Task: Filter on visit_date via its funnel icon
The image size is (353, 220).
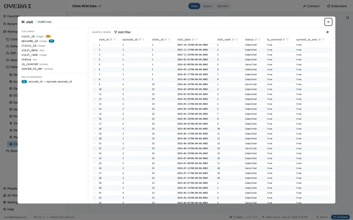Action: coord(196,39)
